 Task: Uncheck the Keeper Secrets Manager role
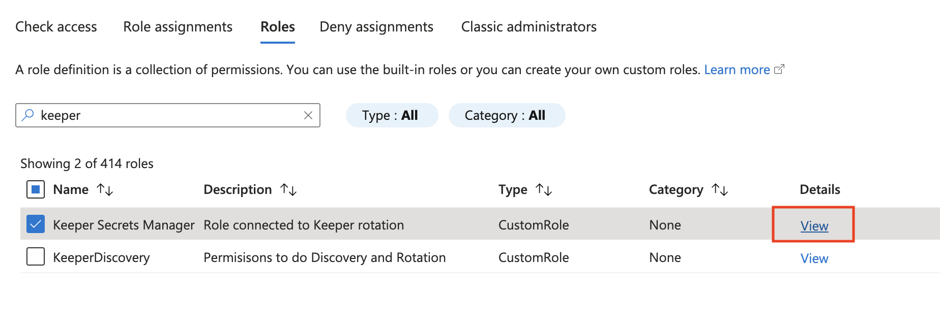(36, 224)
